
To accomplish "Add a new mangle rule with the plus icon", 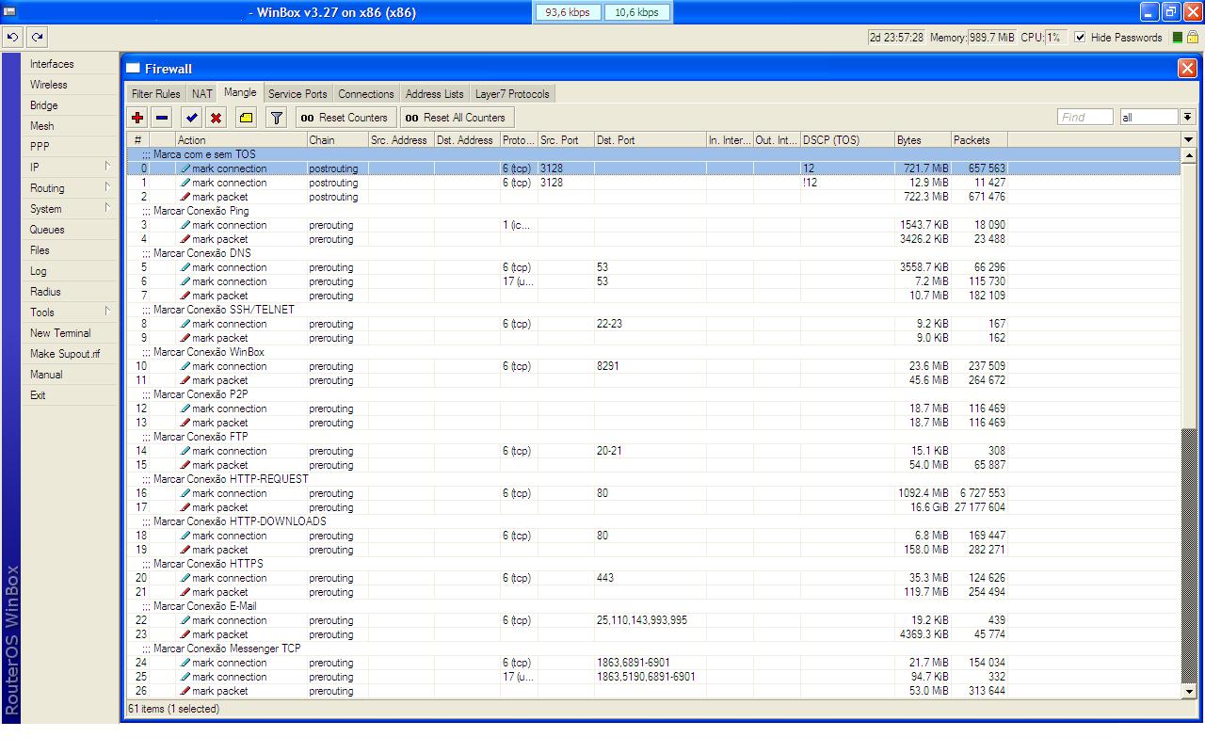I will [138, 118].
